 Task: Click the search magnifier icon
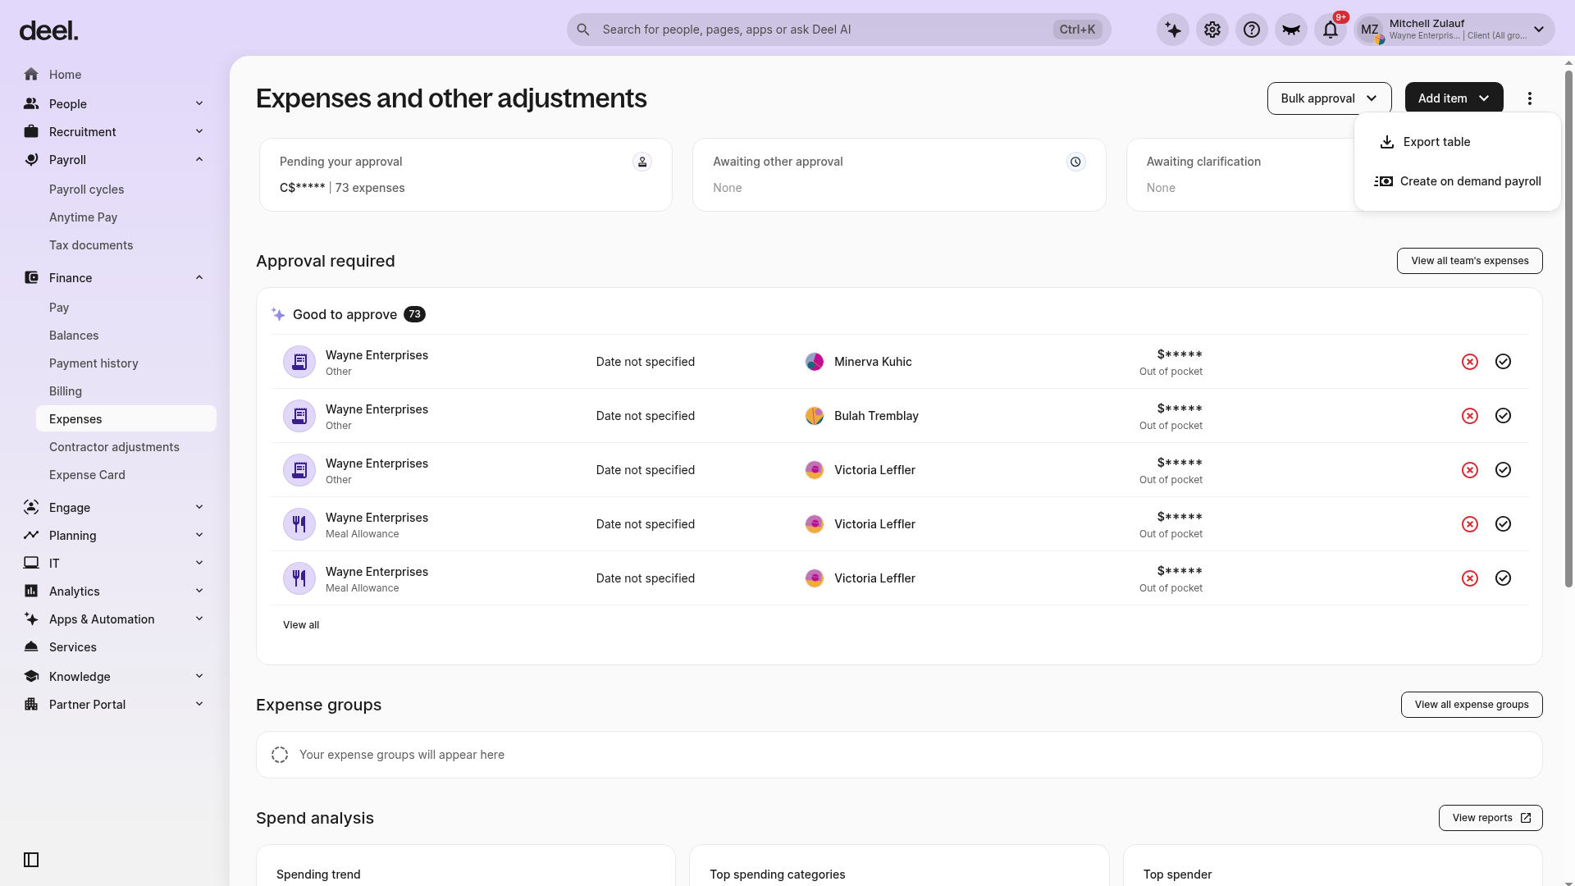coord(583,30)
